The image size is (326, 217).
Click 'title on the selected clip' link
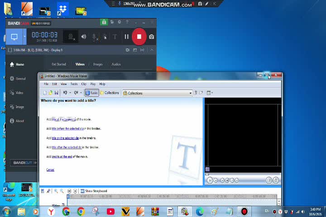pyautogui.click(x=65, y=138)
